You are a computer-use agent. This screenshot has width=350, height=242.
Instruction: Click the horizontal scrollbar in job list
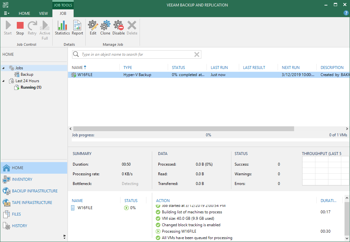184,129
